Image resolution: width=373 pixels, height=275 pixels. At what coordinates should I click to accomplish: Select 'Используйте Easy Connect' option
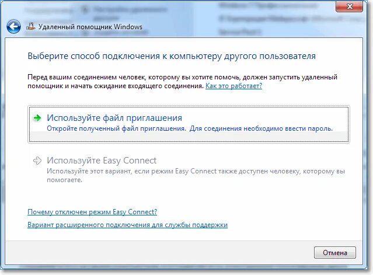(x=189, y=169)
